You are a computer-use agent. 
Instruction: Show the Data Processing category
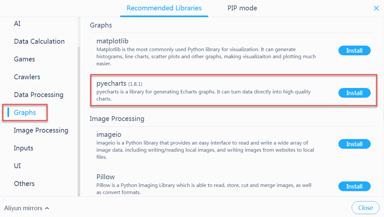[38, 95]
